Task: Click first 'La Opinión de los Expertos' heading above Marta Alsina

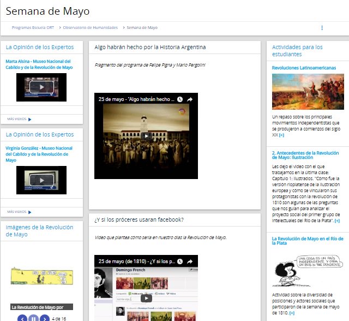Action: 40,47
